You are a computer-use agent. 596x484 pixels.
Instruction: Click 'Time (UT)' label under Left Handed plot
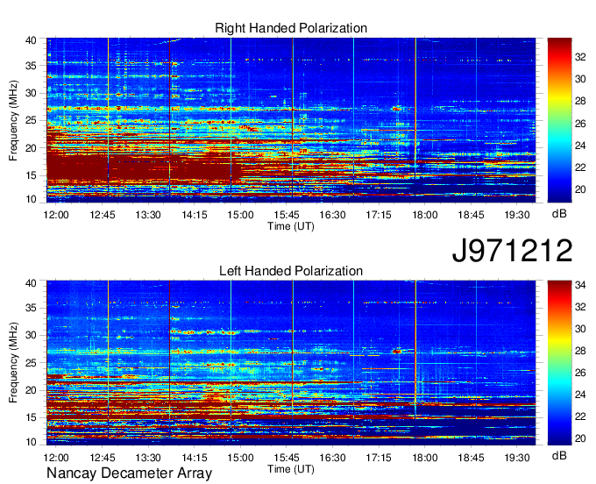coord(291,469)
